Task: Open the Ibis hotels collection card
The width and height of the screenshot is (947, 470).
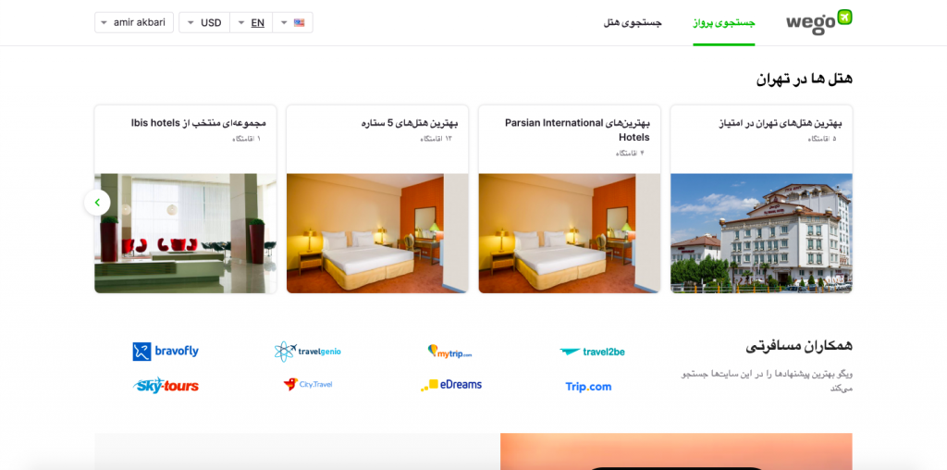Action: [185, 199]
